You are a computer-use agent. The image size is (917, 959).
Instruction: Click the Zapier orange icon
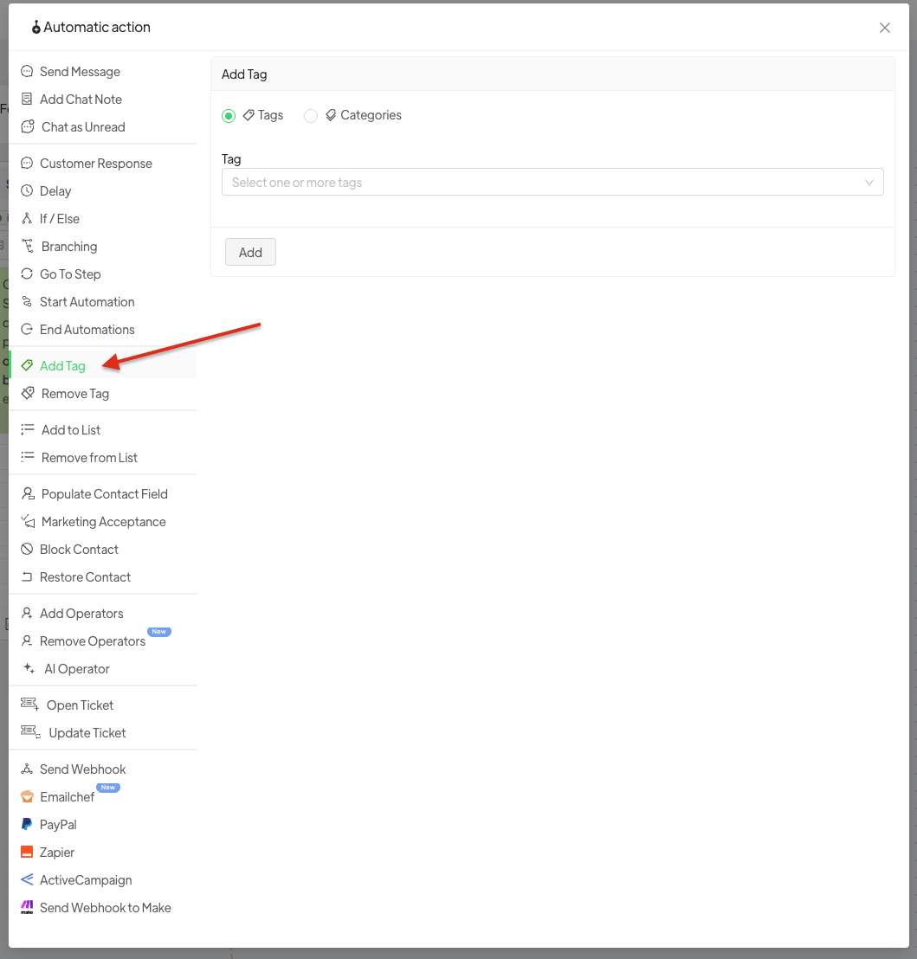coord(27,853)
